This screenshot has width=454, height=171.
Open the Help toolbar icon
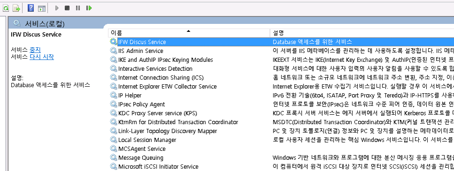tap(31, 8)
